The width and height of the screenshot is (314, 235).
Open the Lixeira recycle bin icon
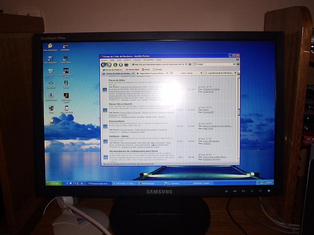51,72
